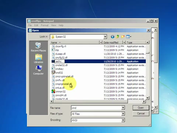This screenshot has height=133, width=177.
Task: Open Notepad View menu
Action: [x=53, y=25]
